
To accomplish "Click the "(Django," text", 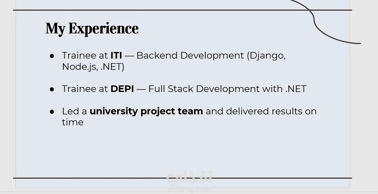I will (x=266, y=56).
